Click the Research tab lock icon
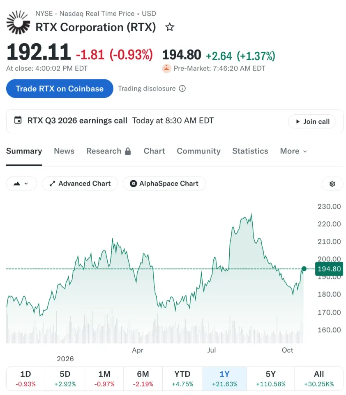The width and height of the screenshot is (346, 395). [x=128, y=151]
